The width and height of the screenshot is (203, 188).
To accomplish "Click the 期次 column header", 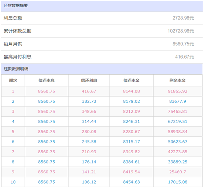I will (x=13, y=80).
